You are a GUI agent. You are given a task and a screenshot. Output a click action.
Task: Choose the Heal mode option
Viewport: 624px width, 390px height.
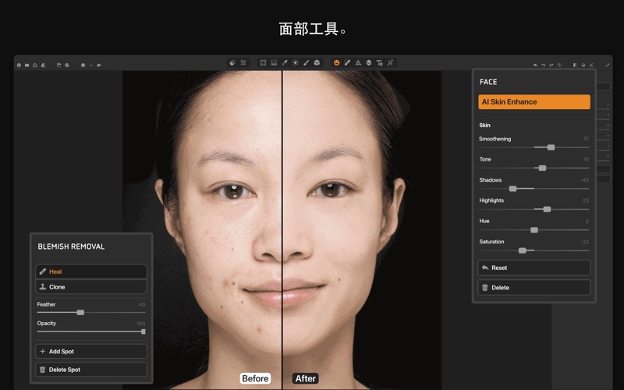pyautogui.click(x=91, y=271)
